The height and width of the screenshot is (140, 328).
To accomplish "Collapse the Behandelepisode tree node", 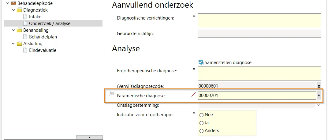I will point(7,3).
